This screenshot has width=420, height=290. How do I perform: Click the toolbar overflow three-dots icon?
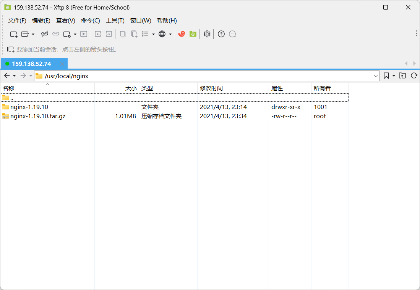tap(417, 33)
